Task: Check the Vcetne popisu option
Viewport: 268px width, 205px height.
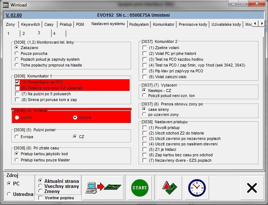Action: [x=41, y=198]
